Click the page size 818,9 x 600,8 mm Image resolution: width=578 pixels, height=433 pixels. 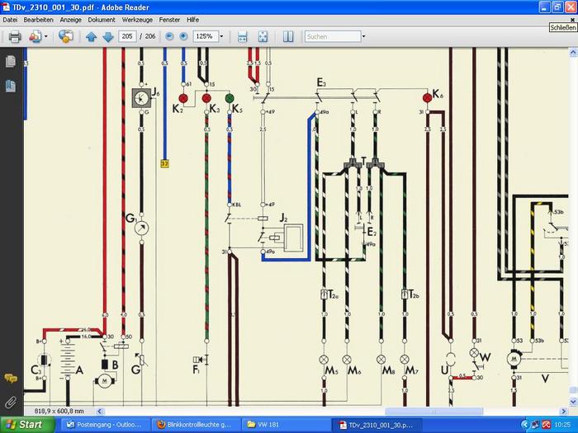pyautogui.click(x=59, y=411)
